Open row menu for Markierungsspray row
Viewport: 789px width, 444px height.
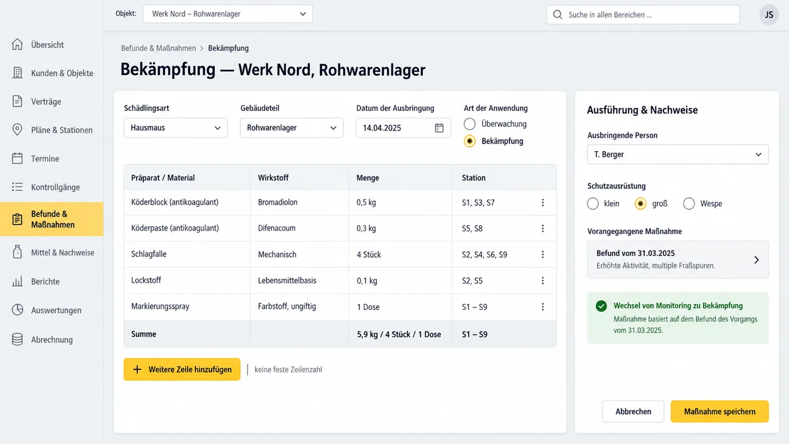click(x=543, y=307)
